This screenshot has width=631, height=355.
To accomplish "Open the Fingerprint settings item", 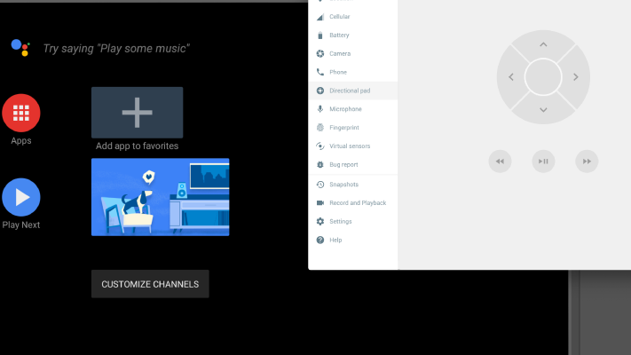I will 353,128.
